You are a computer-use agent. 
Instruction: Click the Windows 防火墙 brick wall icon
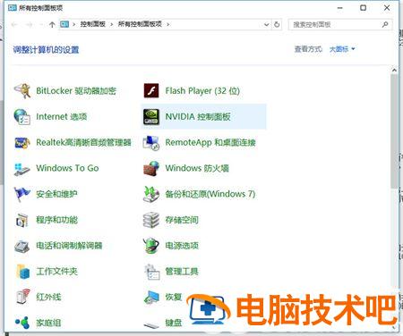click(x=151, y=168)
